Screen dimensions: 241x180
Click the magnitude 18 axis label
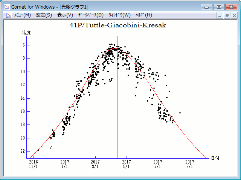coord(23,124)
